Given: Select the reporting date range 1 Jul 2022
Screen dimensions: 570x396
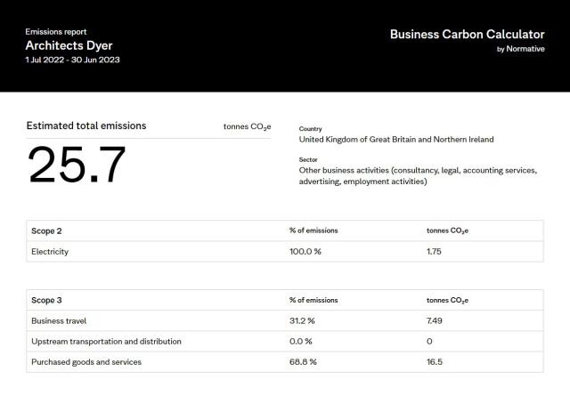Looking at the screenshot, I should click(72, 60).
